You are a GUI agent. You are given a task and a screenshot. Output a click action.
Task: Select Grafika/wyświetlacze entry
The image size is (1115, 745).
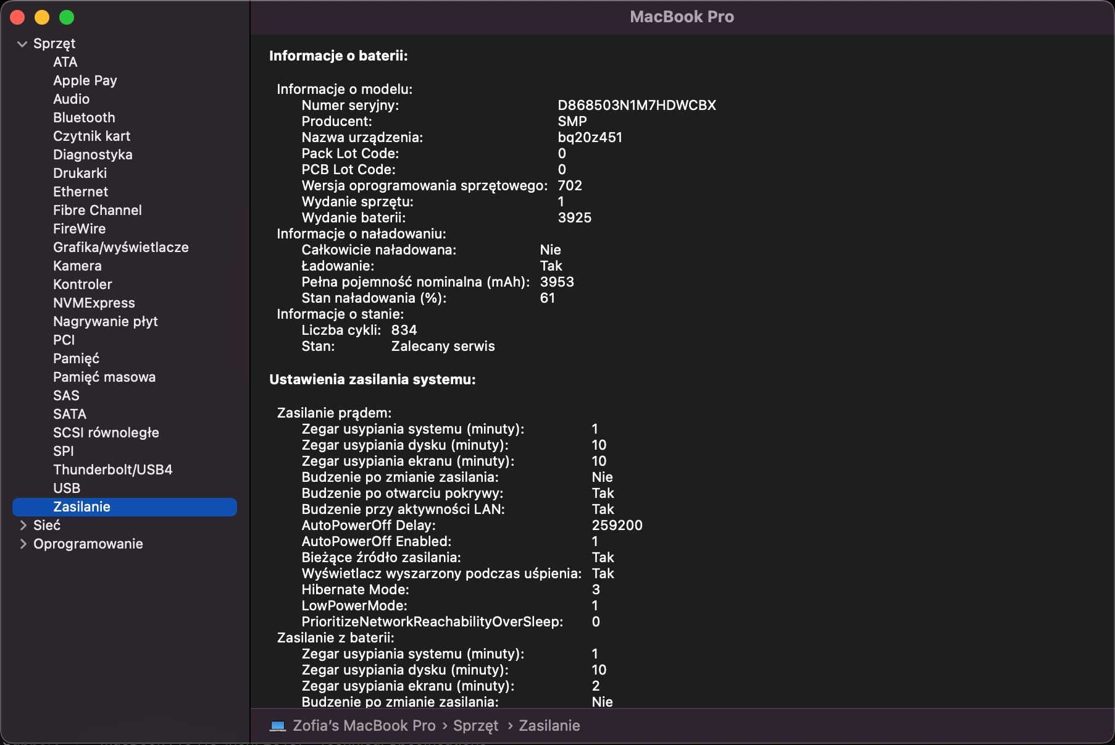tap(121, 247)
